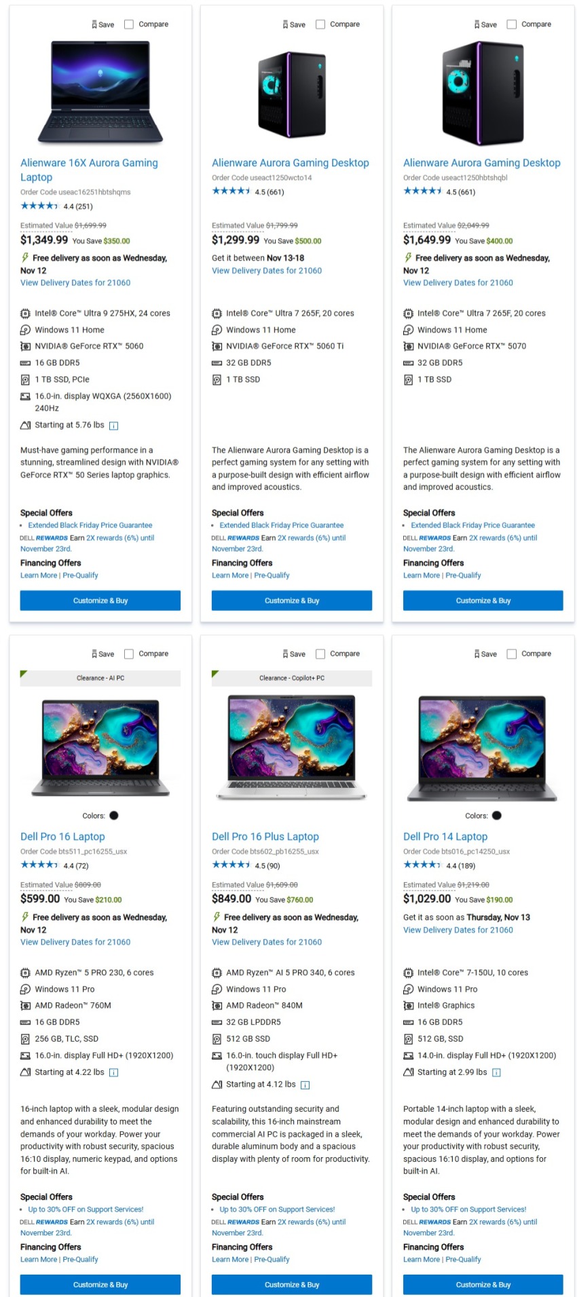Tick Compare box on Dell Pro 16 Laptop

pos(129,654)
